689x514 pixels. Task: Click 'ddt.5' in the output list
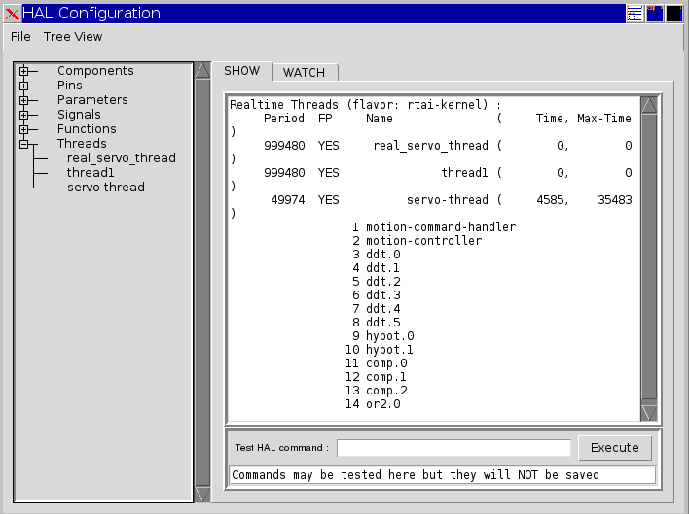tap(383, 323)
